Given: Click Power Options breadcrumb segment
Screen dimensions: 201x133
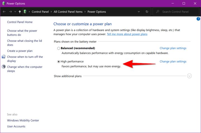Looking at the screenshot, I should 97,12.
